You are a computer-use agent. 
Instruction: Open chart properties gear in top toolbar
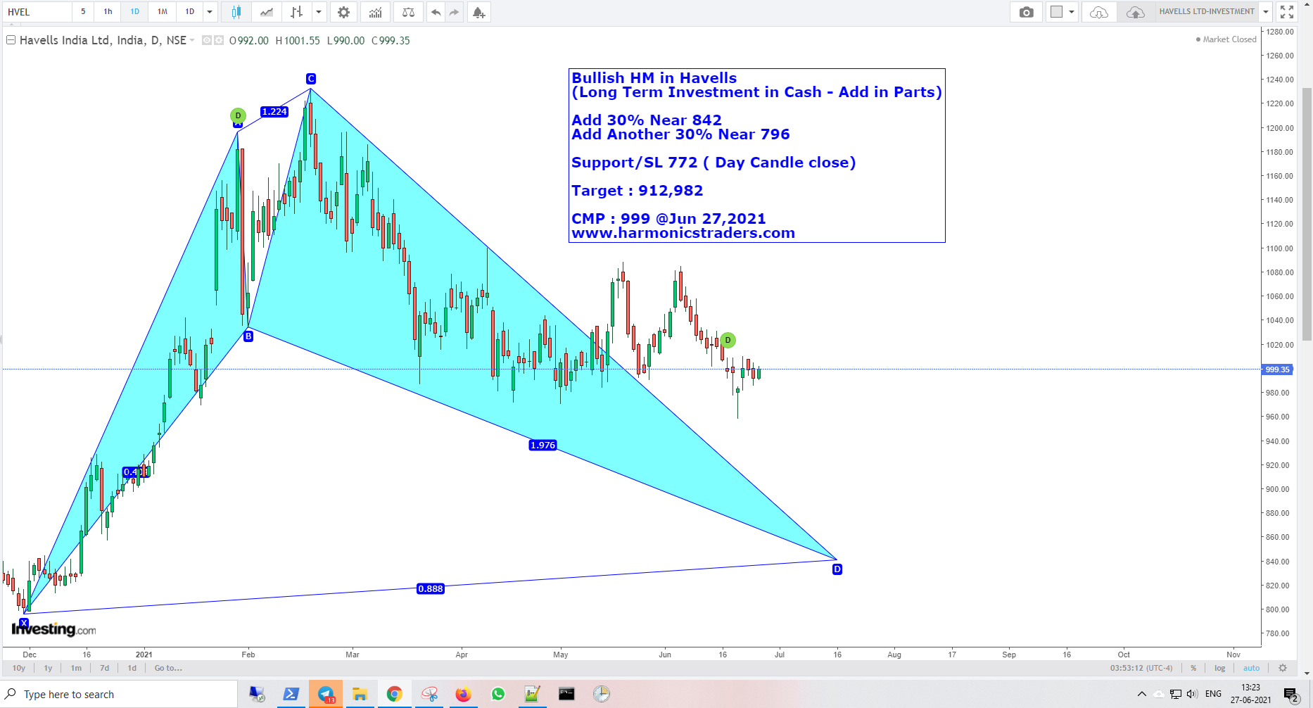click(x=343, y=12)
